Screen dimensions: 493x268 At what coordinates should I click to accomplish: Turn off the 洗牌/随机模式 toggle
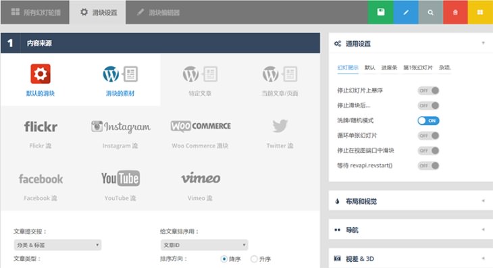pos(428,121)
